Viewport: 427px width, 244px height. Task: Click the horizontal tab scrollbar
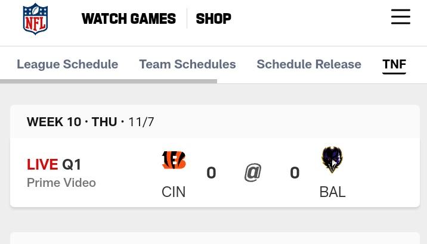(x=109, y=82)
